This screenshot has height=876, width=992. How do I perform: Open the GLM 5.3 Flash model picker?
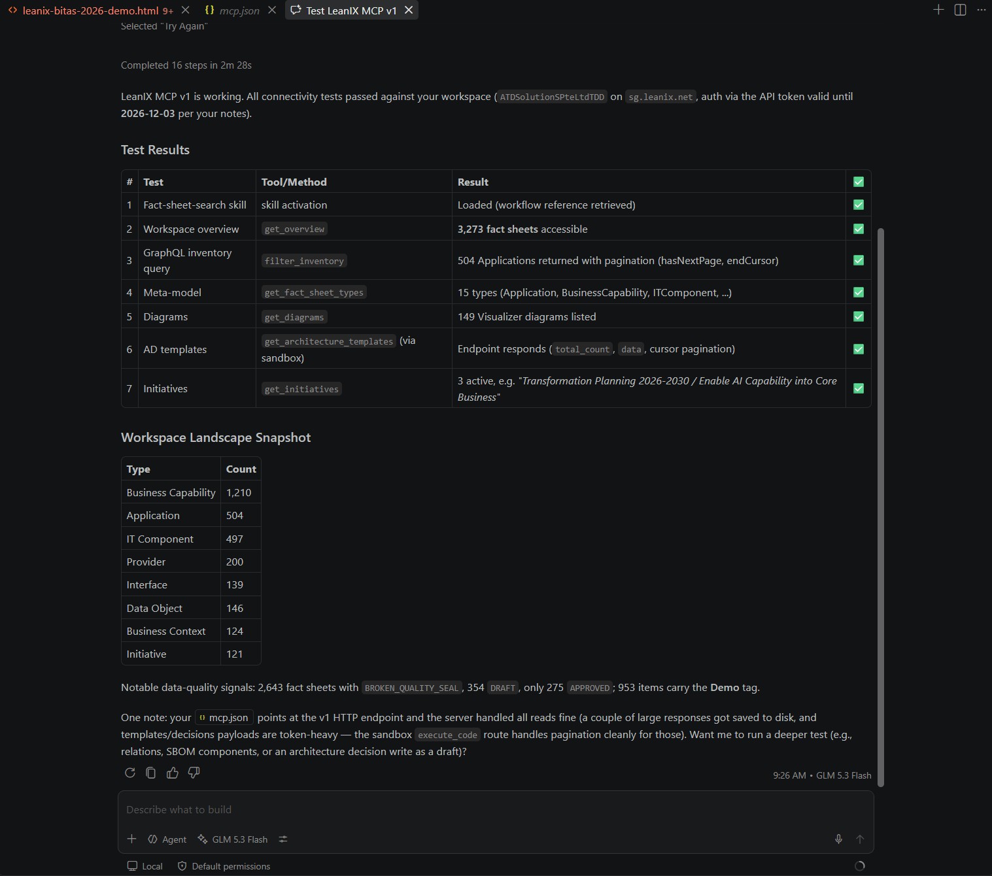pyautogui.click(x=233, y=839)
